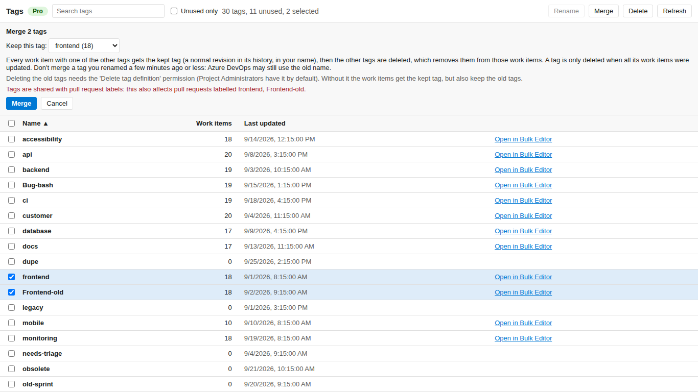
Task: Open the mobile tag in Bulk Editor
Action: coord(523,323)
